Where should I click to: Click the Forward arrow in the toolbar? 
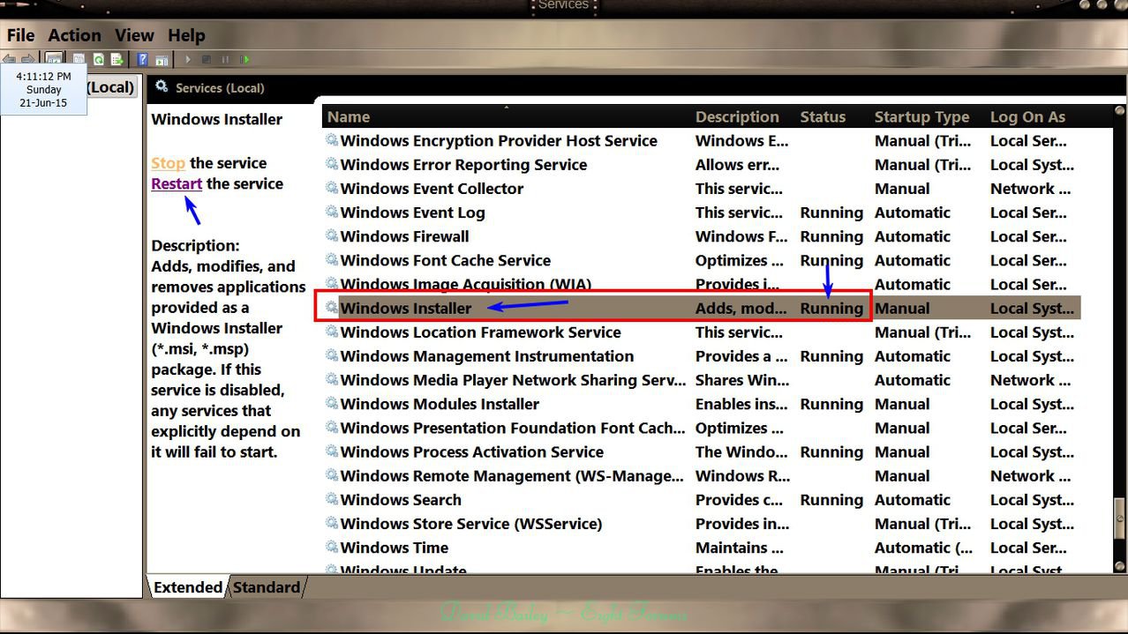coord(27,59)
